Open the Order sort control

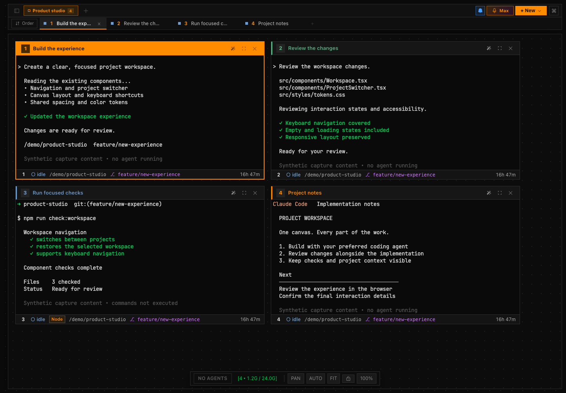point(24,24)
